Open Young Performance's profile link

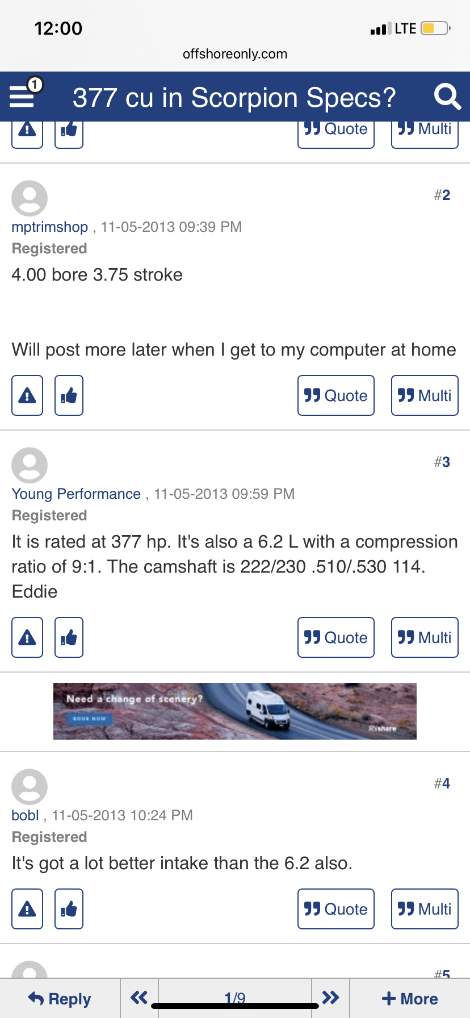tap(76, 494)
